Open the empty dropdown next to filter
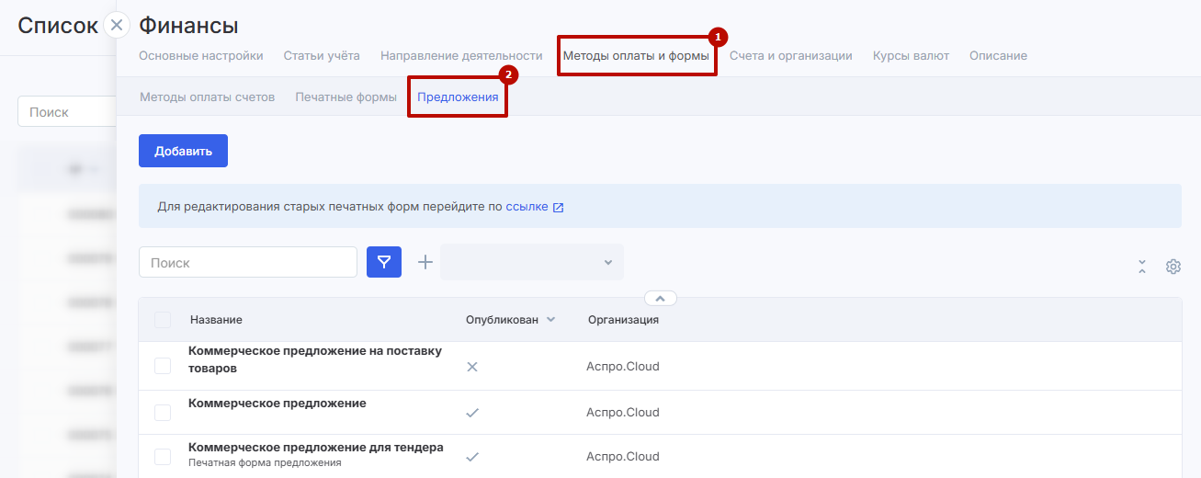The width and height of the screenshot is (1201, 478). [x=531, y=262]
